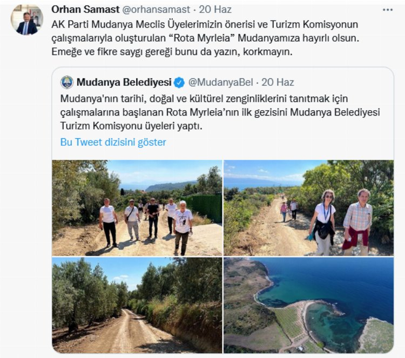
Task: Open the aerial coastline photo
Action: (x=309, y=305)
